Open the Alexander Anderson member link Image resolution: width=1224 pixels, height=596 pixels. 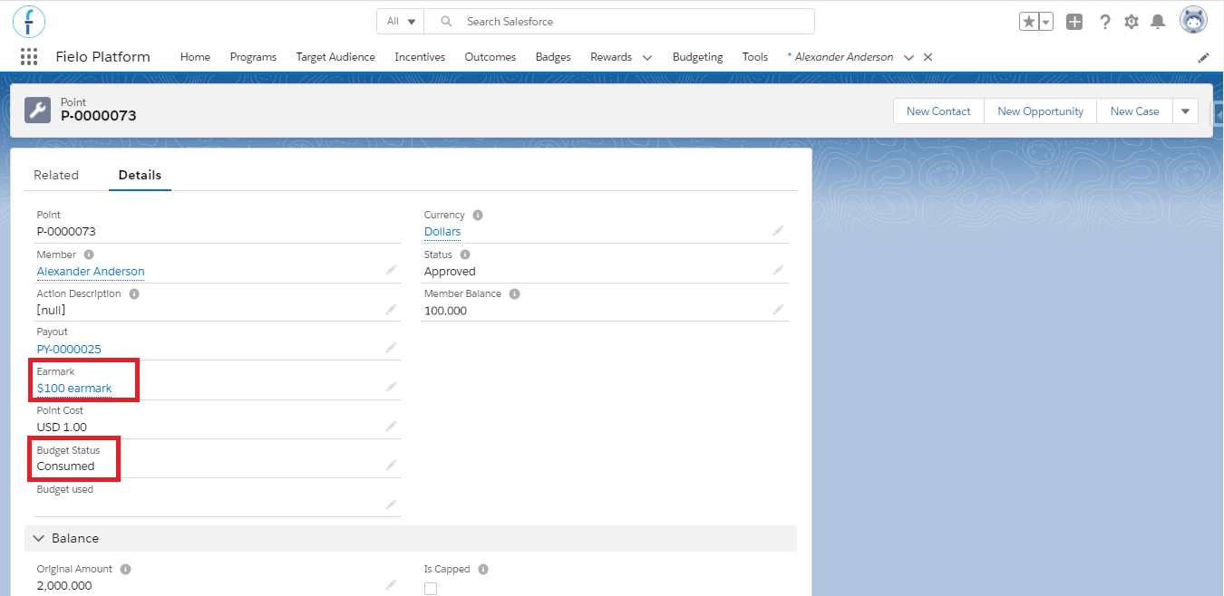tap(91, 271)
